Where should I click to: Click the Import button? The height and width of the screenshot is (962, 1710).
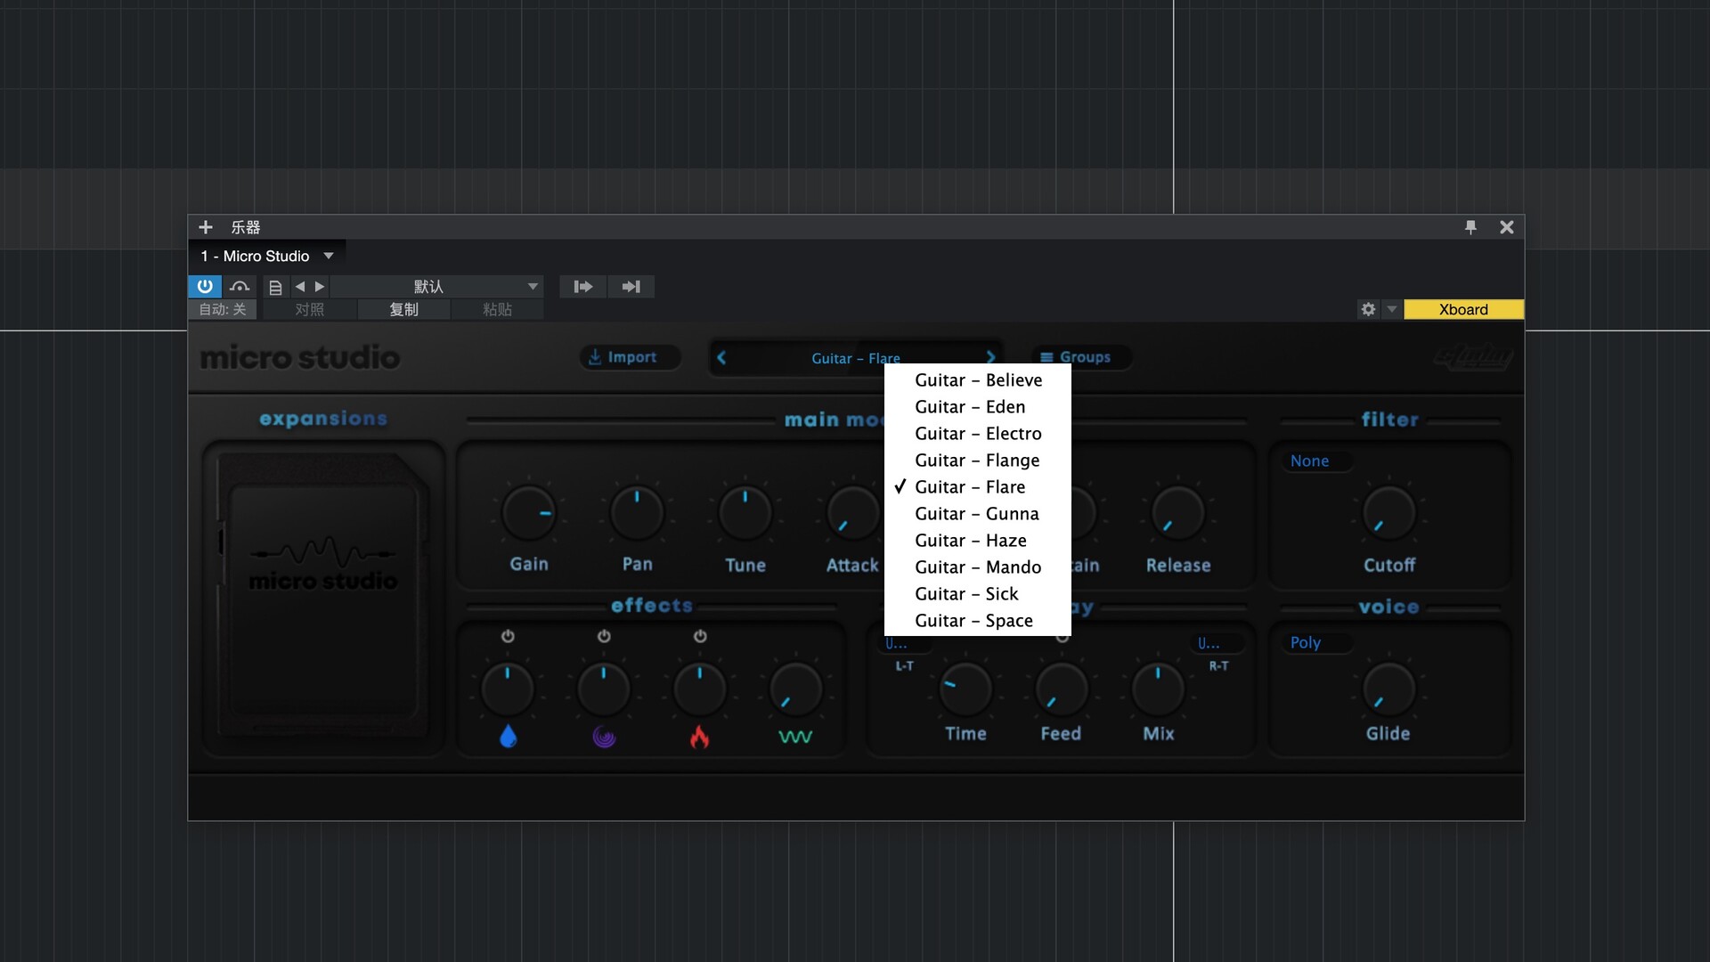(x=630, y=357)
